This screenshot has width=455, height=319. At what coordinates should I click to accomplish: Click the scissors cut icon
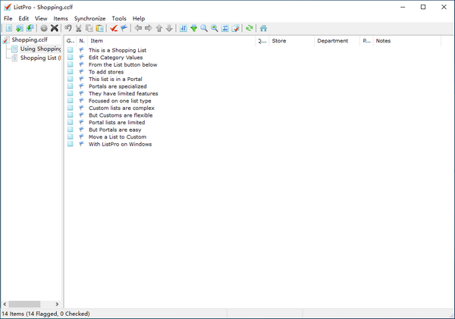pyautogui.click(x=79, y=28)
